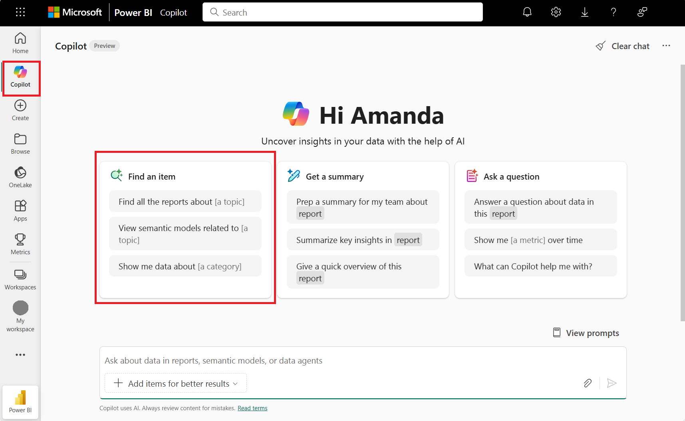Select 'Summarize key insights in' prompt
685x421 pixels.
(363, 240)
